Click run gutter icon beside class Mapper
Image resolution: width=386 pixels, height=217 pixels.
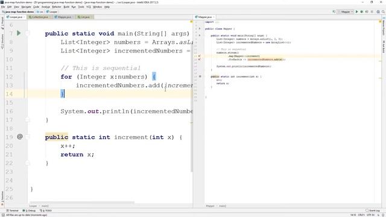pos(200,28)
